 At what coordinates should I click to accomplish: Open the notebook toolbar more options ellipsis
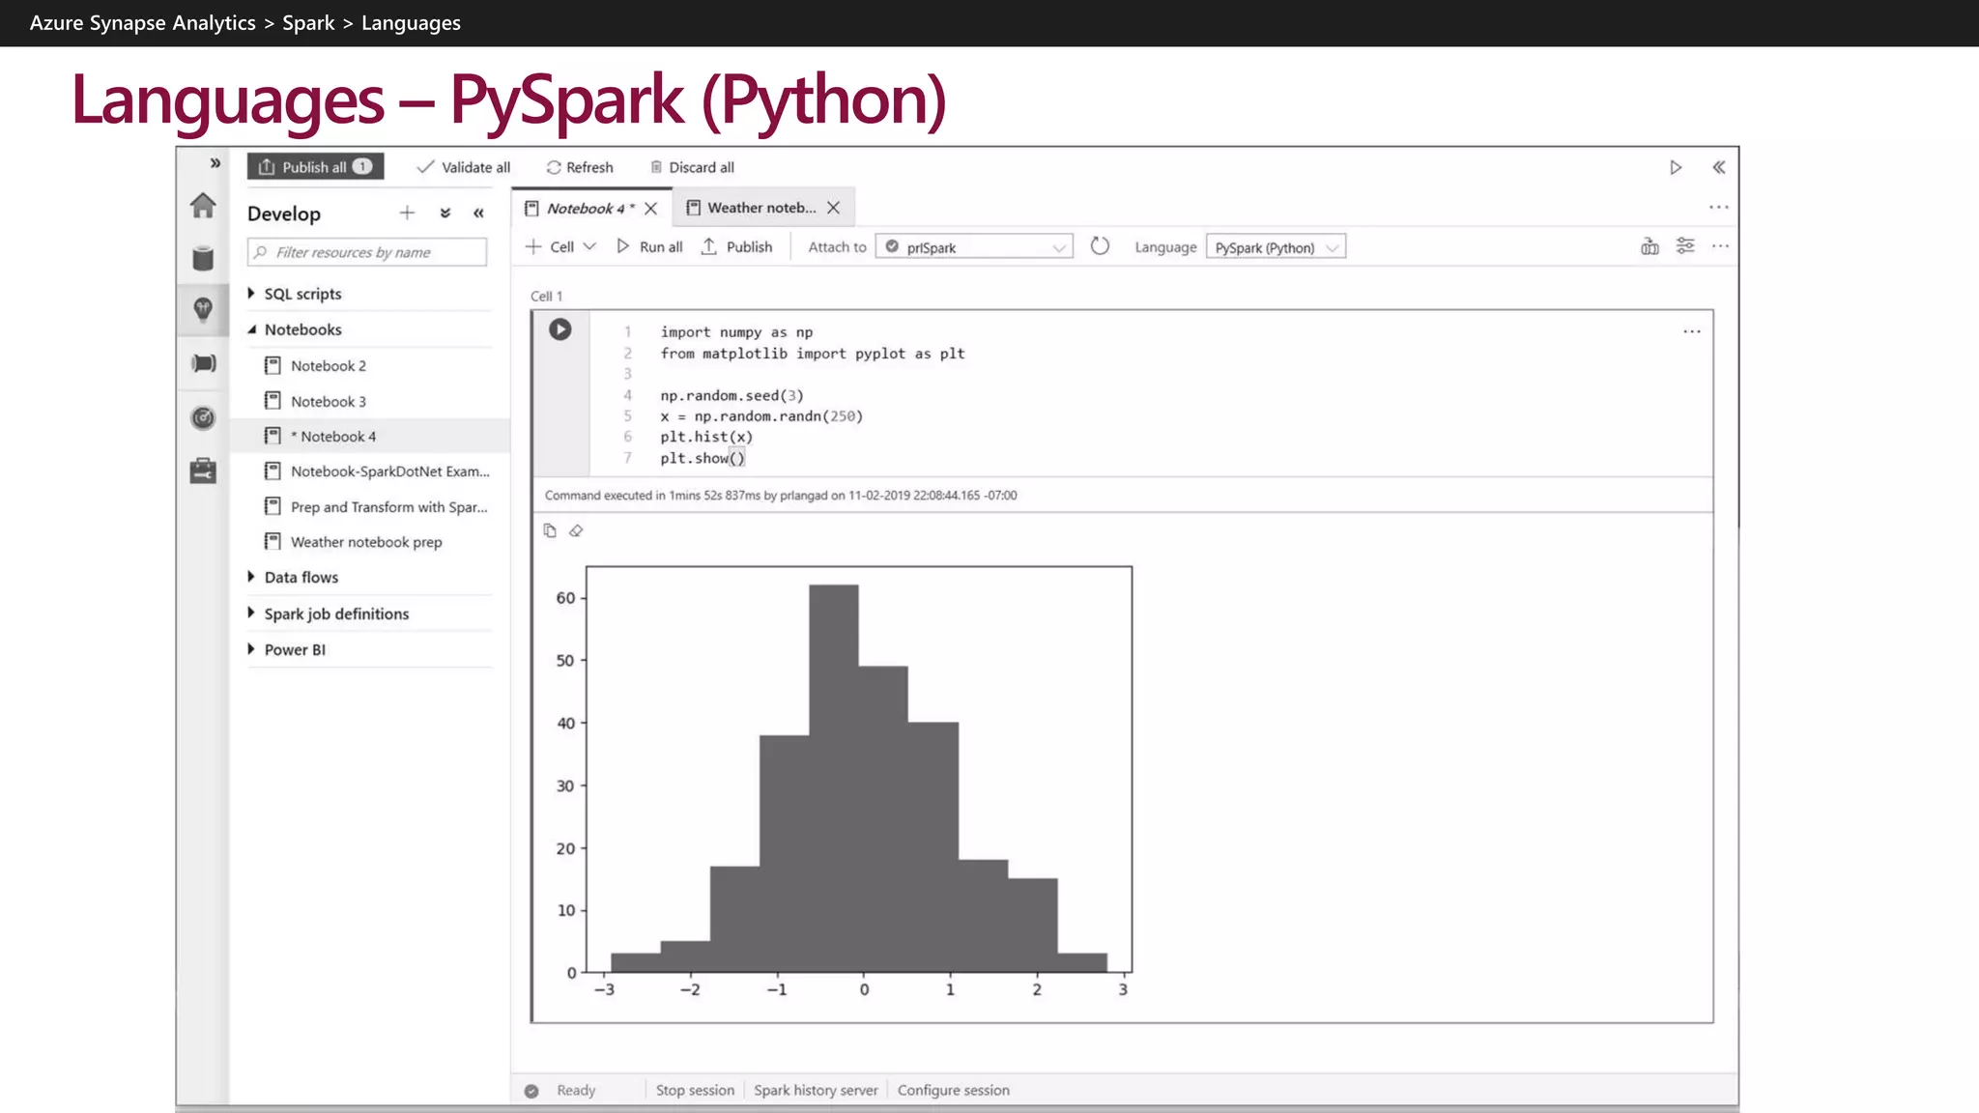click(1720, 246)
